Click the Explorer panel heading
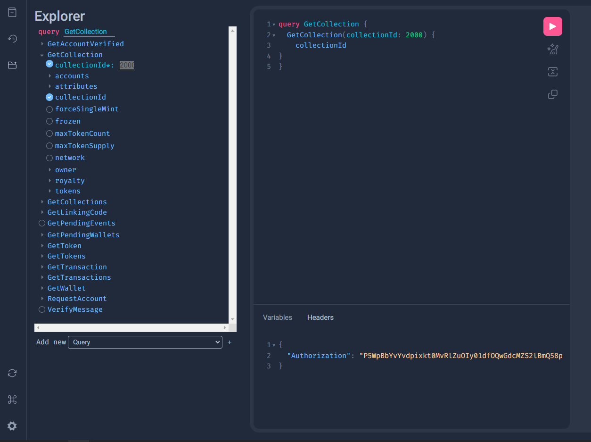The image size is (591, 442). [60, 16]
